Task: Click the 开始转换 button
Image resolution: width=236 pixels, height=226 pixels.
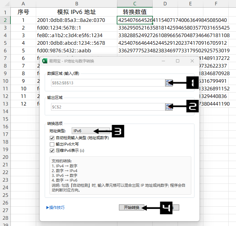Action: (x=131, y=208)
